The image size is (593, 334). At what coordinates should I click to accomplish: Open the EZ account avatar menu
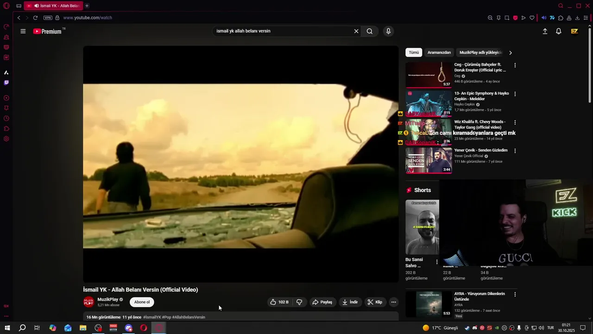click(x=574, y=31)
